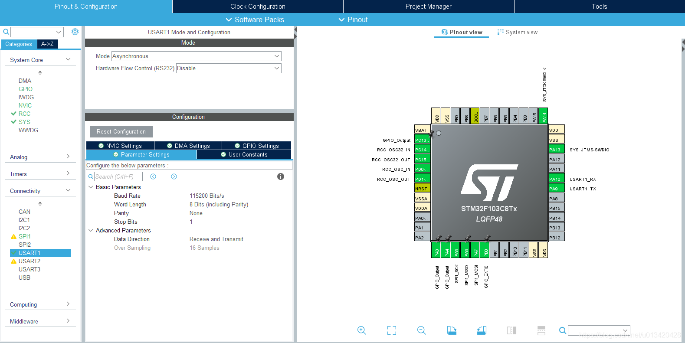Open the Software Packs menu
Screen dimensions: 685x343
[255, 20]
